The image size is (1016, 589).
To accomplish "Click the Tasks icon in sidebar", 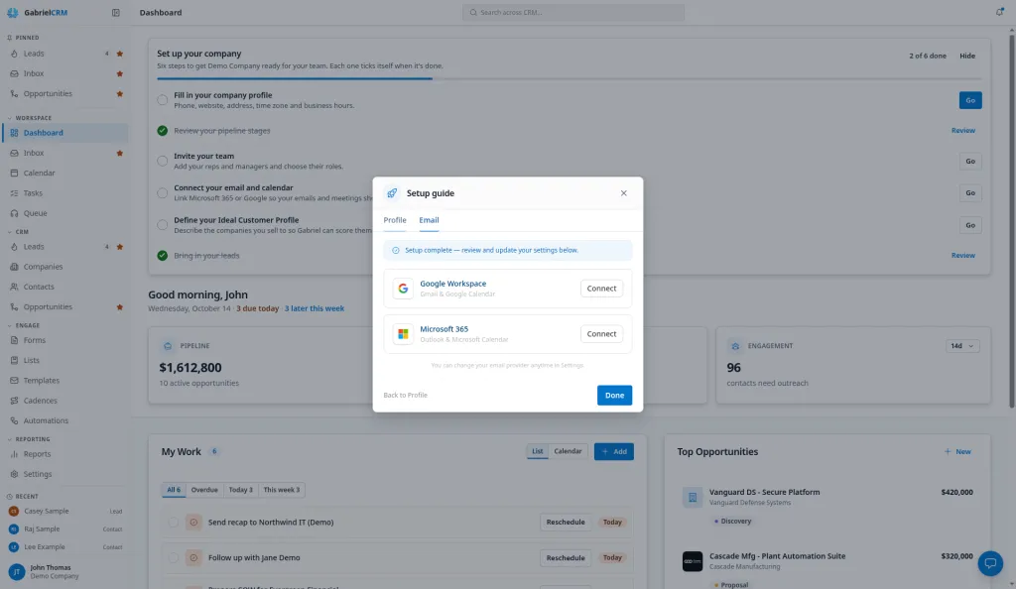I will [14, 193].
